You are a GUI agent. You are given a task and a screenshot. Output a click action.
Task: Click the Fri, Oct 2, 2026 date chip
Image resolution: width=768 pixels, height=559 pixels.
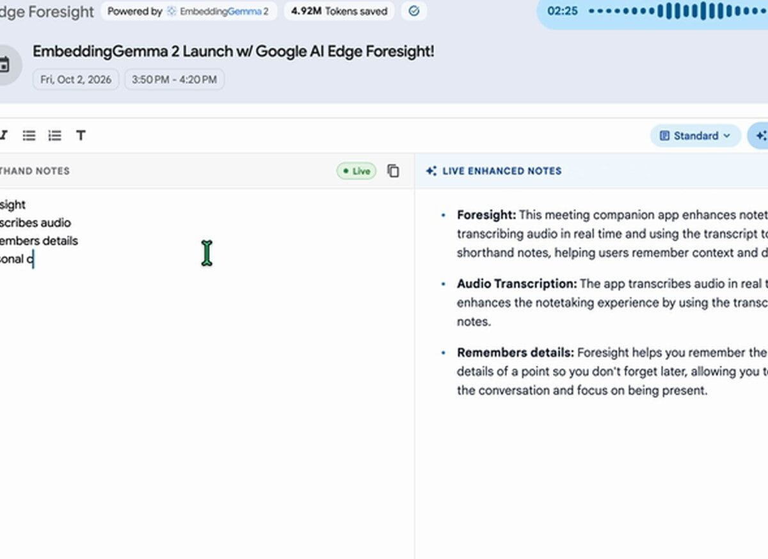[x=76, y=79]
